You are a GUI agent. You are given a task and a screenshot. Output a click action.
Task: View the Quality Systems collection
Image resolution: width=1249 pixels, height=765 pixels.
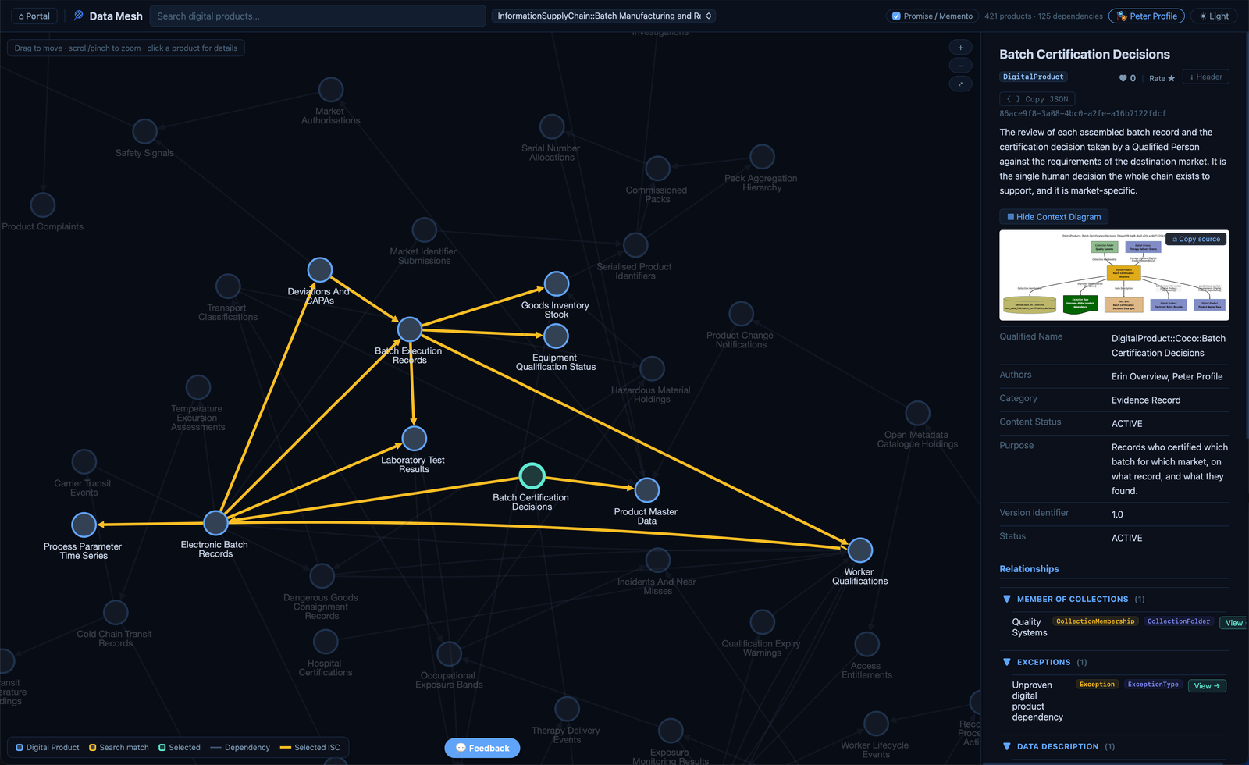[1234, 623]
